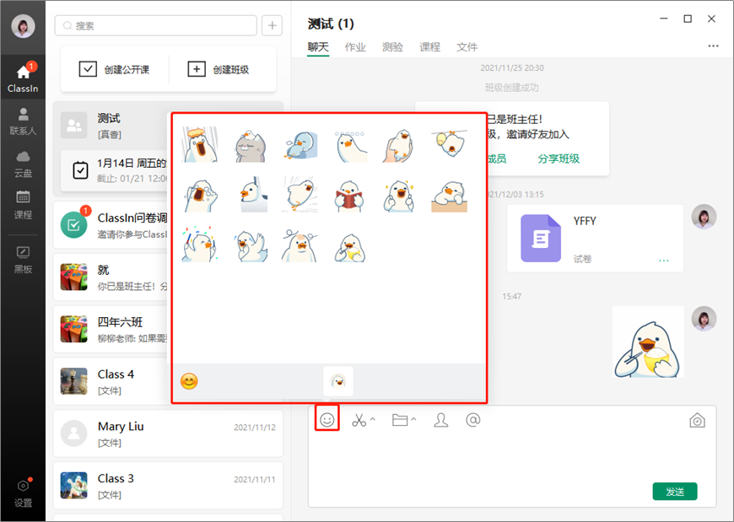Click the user profile avatar at top left
The width and height of the screenshot is (734, 522).
point(23,26)
